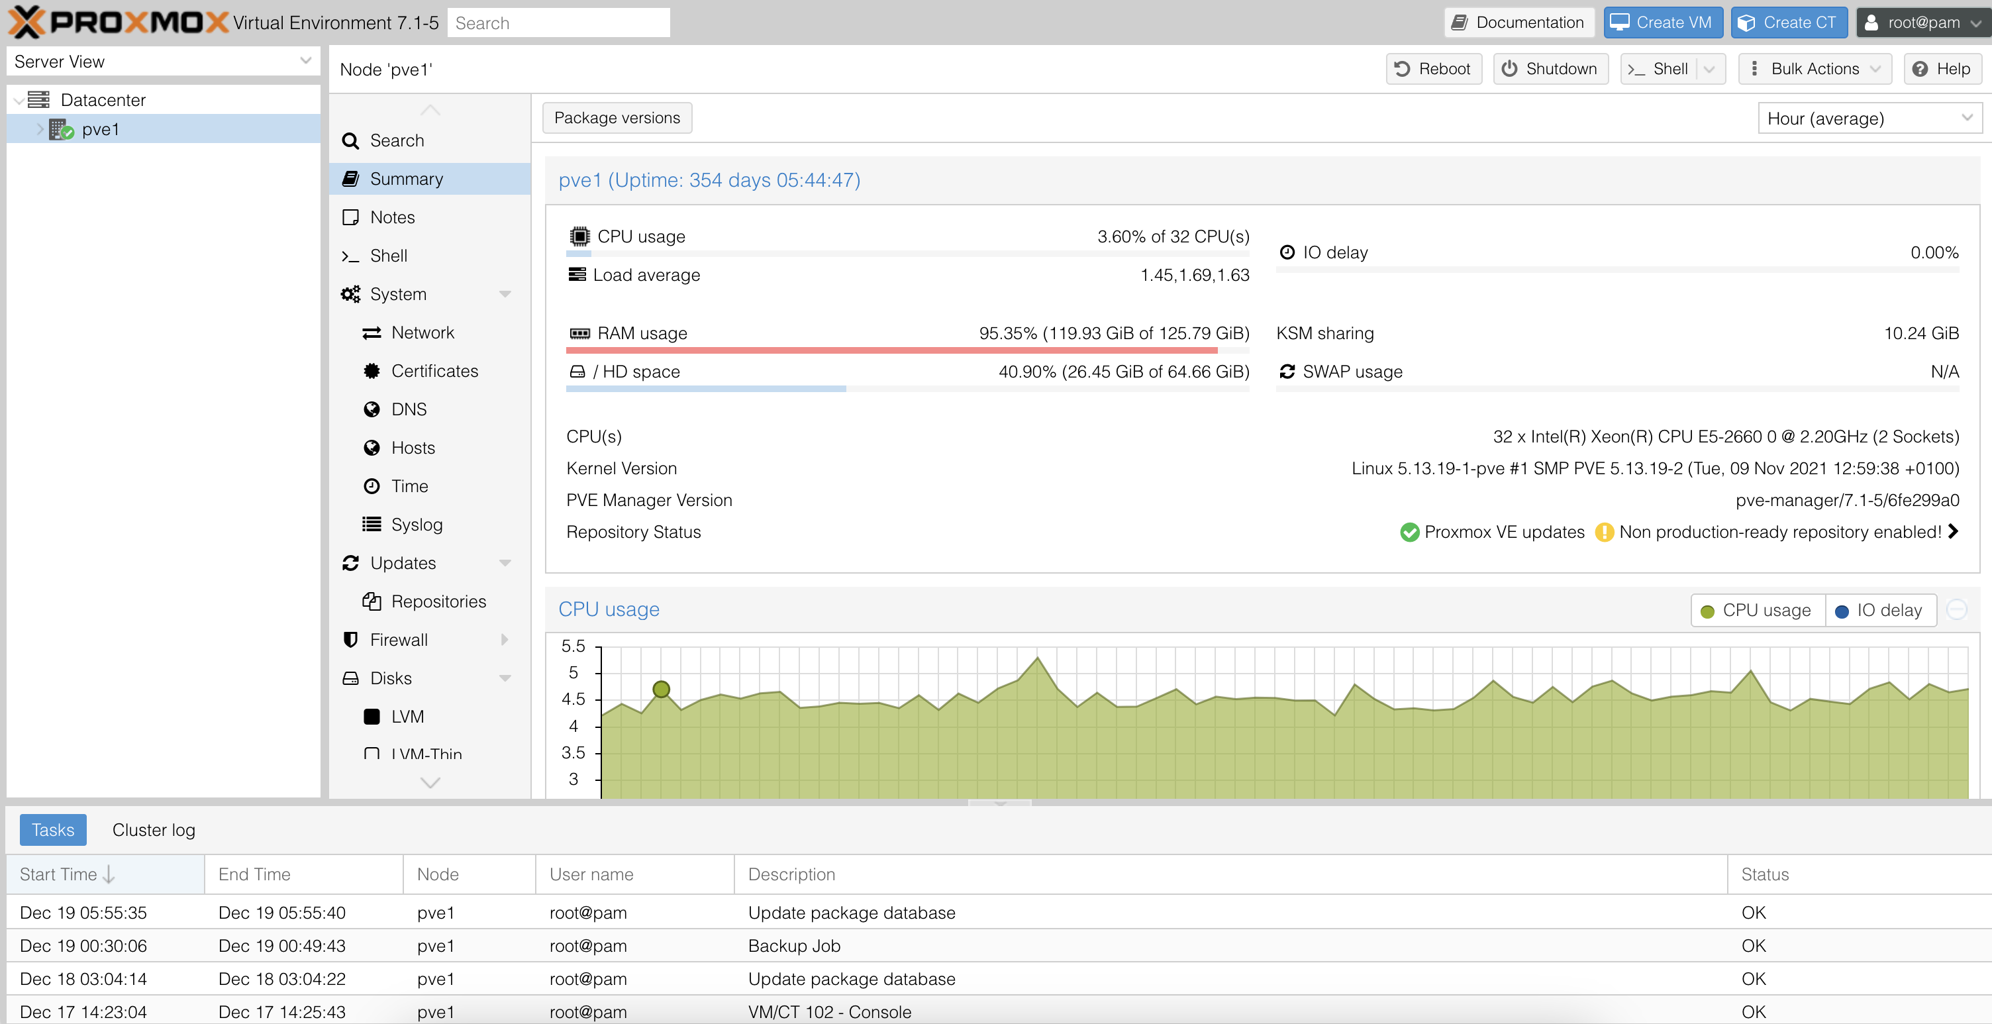Open Certificates settings page
Viewport: 1992px width, 1024px height.
pyautogui.click(x=434, y=370)
